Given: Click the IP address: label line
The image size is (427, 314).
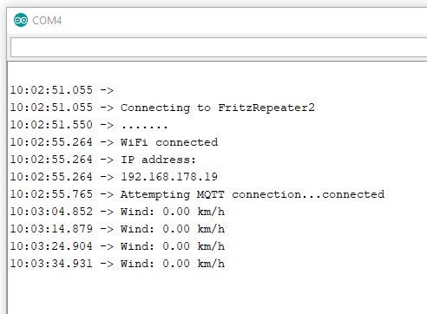Looking at the screenshot, I should pos(103,160).
